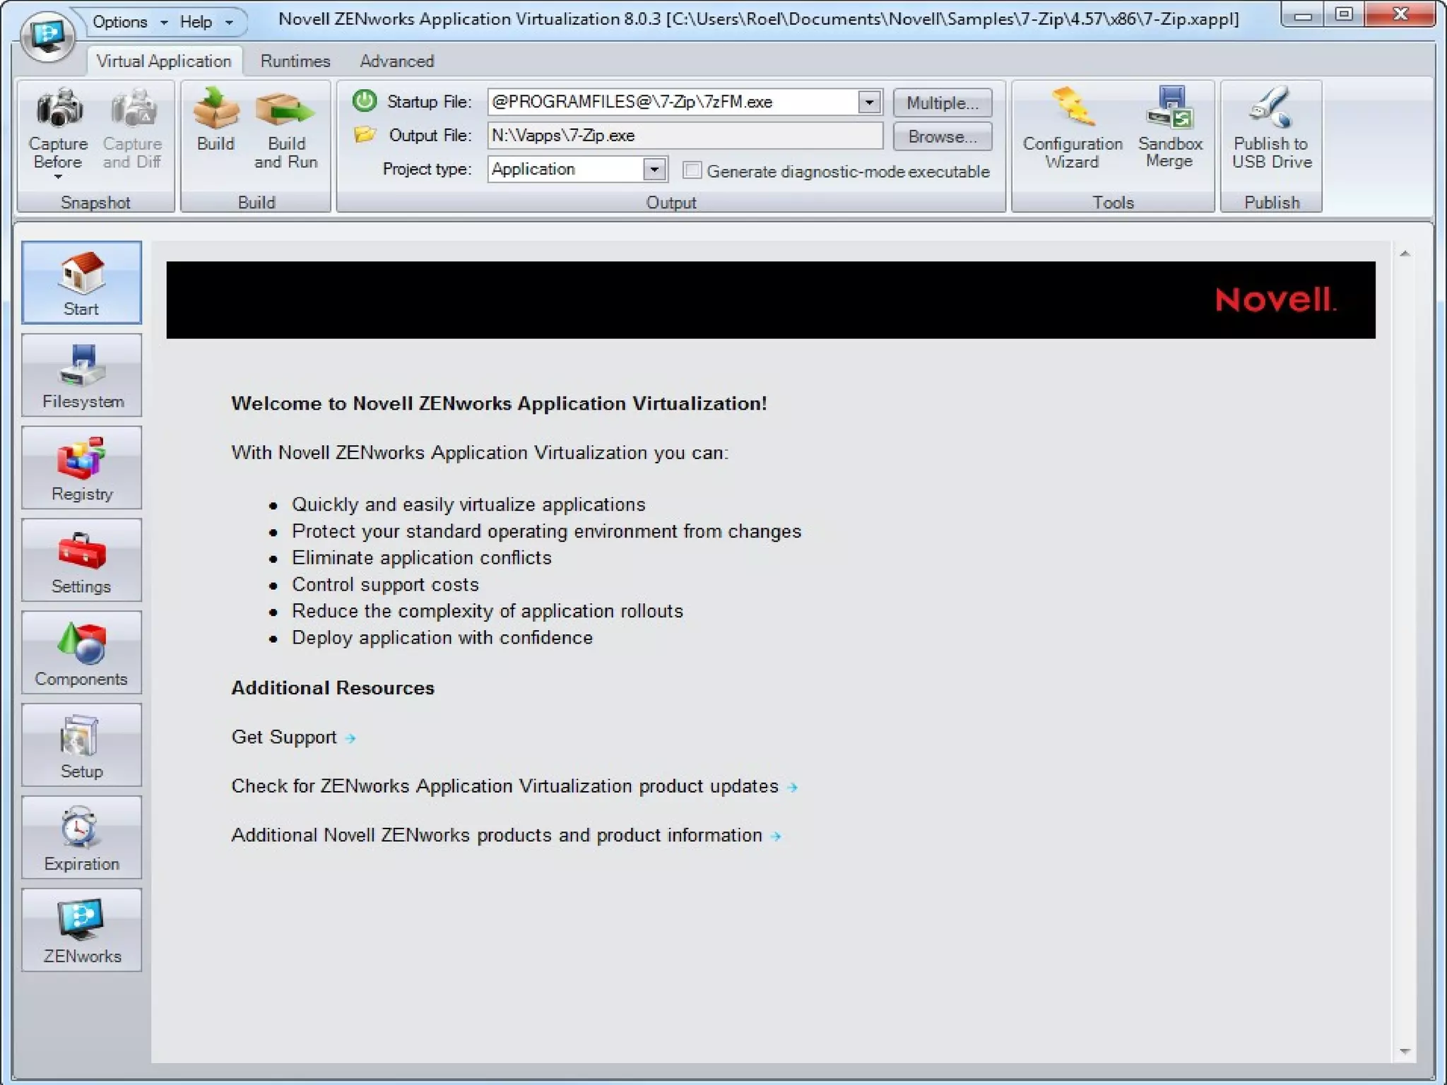Switch to the Virtual Application tab
Viewport: 1447px width, 1085px height.
tap(164, 61)
